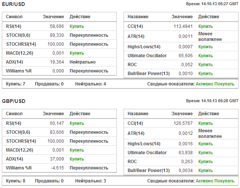Click the EUR/USD summary 'Активно Покупать'
This screenshot has height=188, width=240.
pos(215,84)
